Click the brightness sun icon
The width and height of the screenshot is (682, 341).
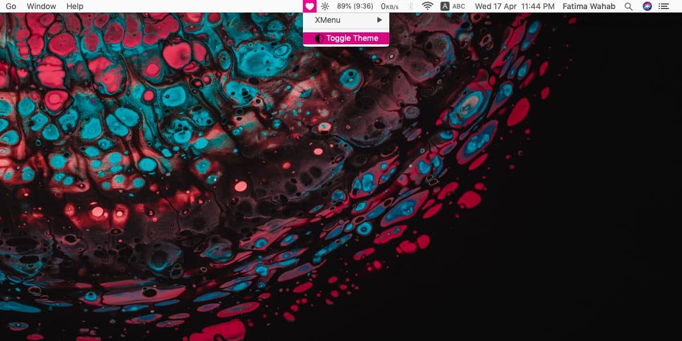pos(325,6)
